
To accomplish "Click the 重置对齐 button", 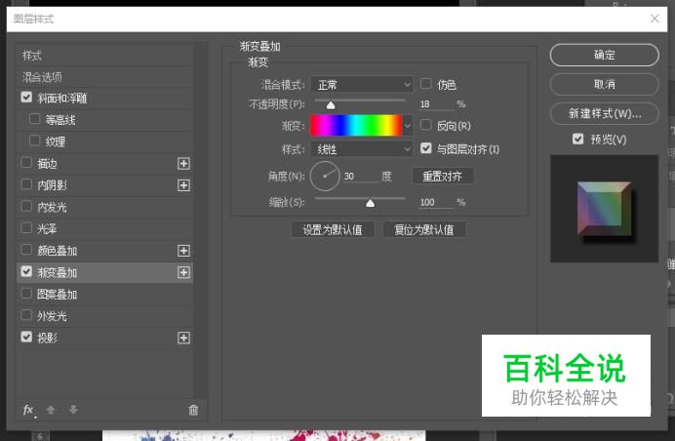I will (443, 177).
